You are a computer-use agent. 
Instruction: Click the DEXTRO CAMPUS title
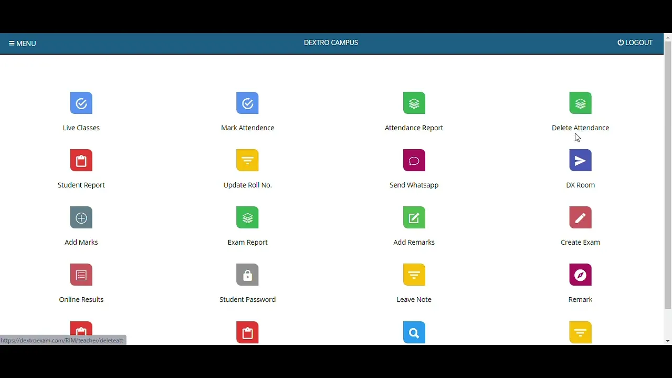click(x=331, y=43)
